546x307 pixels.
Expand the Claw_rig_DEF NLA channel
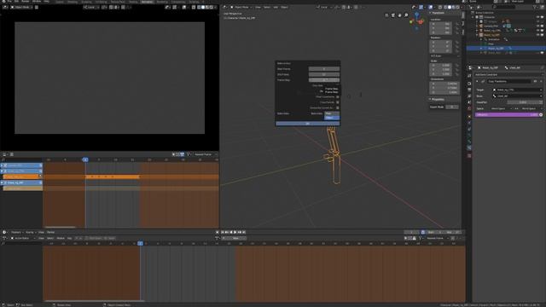[x=2, y=182]
